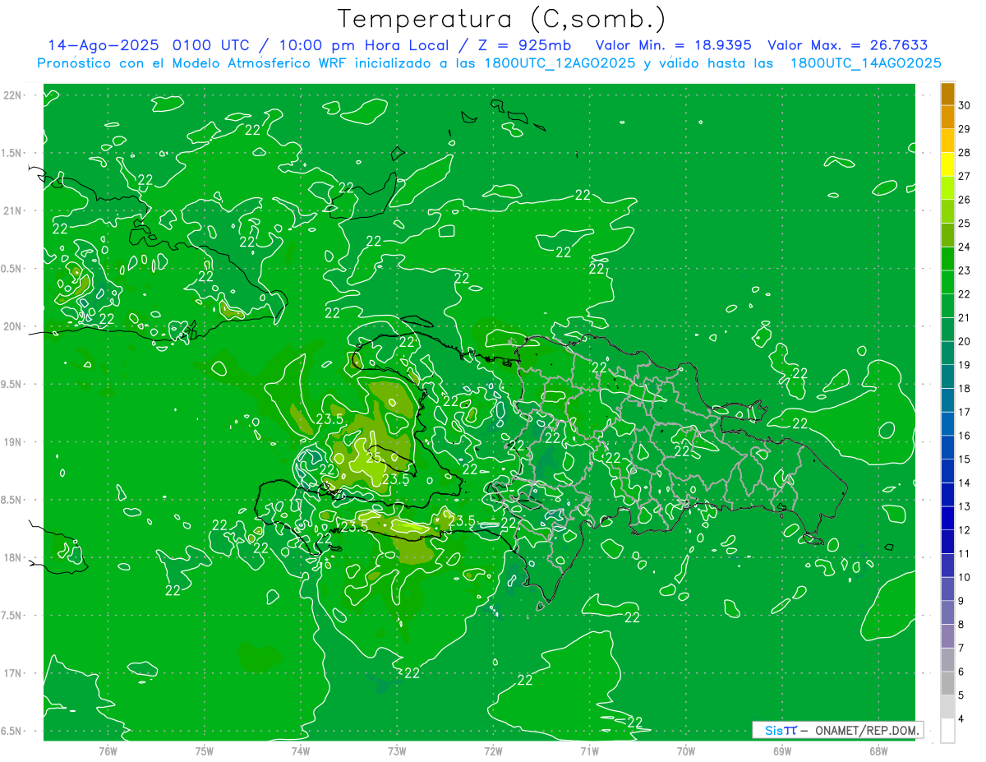
Task: Click the colorbar scale label "28"
Action: pyautogui.click(x=965, y=152)
